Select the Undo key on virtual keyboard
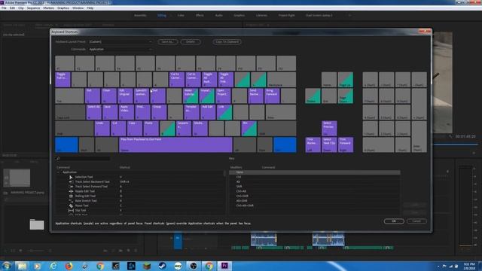482x271 pixels. coord(102,129)
